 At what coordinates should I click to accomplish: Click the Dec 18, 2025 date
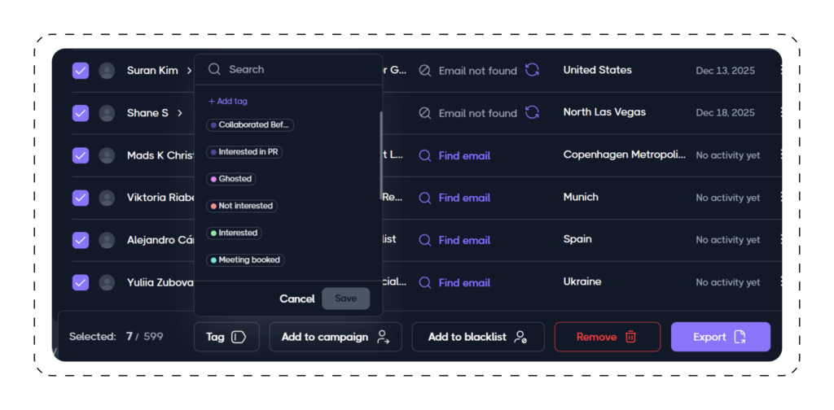725,113
